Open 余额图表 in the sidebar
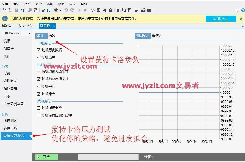The width and height of the screenshot is (245, 162). coord(10,81)
